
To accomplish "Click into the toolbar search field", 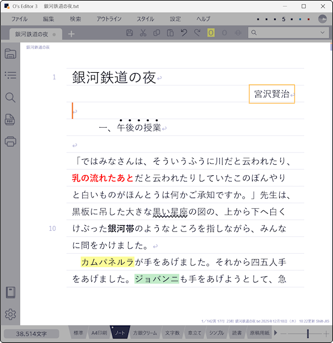I will tap(284, 33).
